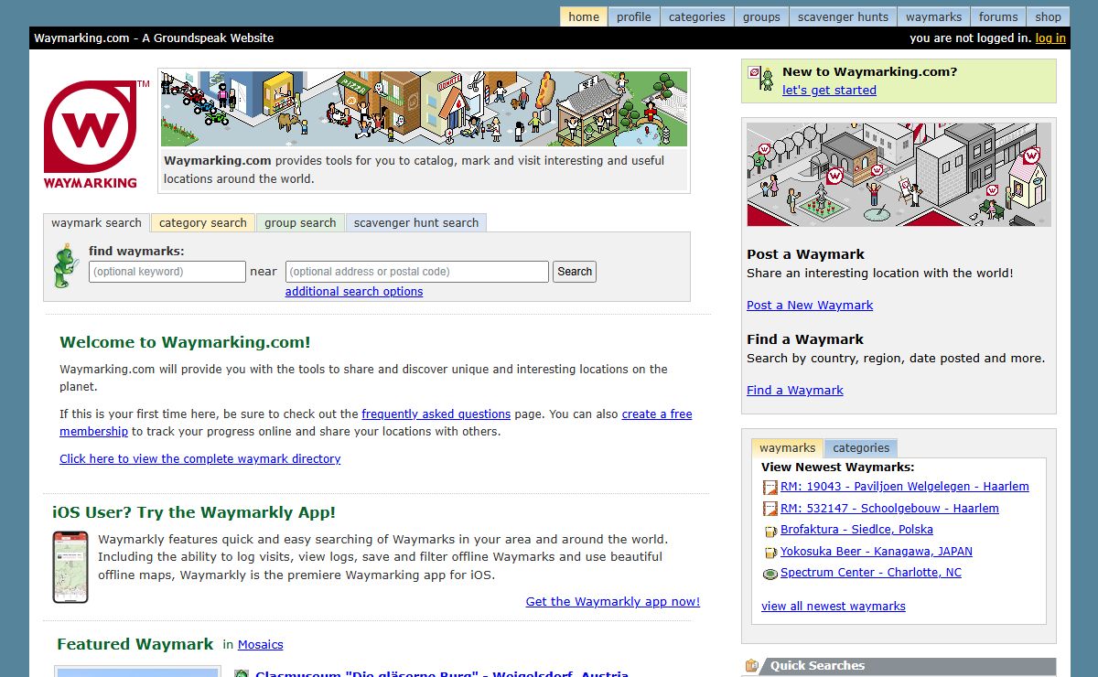1098x677 pixels.
Task: Open Brofaktura - Siedlce, Polska waymark
Action: point(856,530)
